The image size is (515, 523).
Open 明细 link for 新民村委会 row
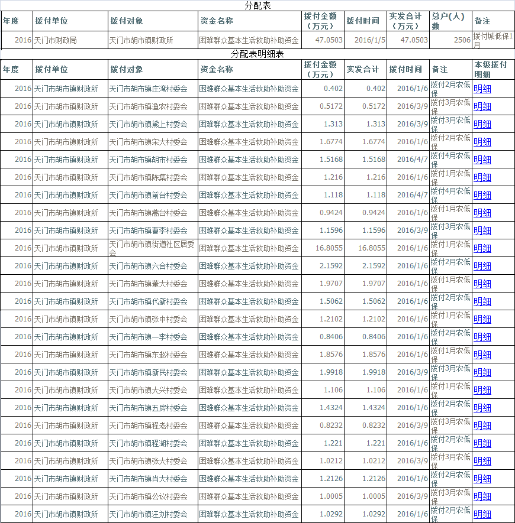click(482, 372)
